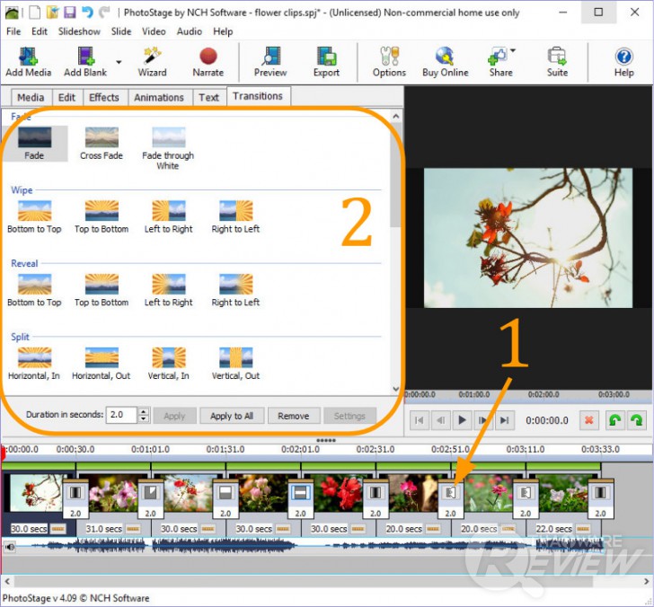Screen dimensions: 654x607
Task: Open the Slide menu
Action: pyautogui.click(x=121, y=31)
